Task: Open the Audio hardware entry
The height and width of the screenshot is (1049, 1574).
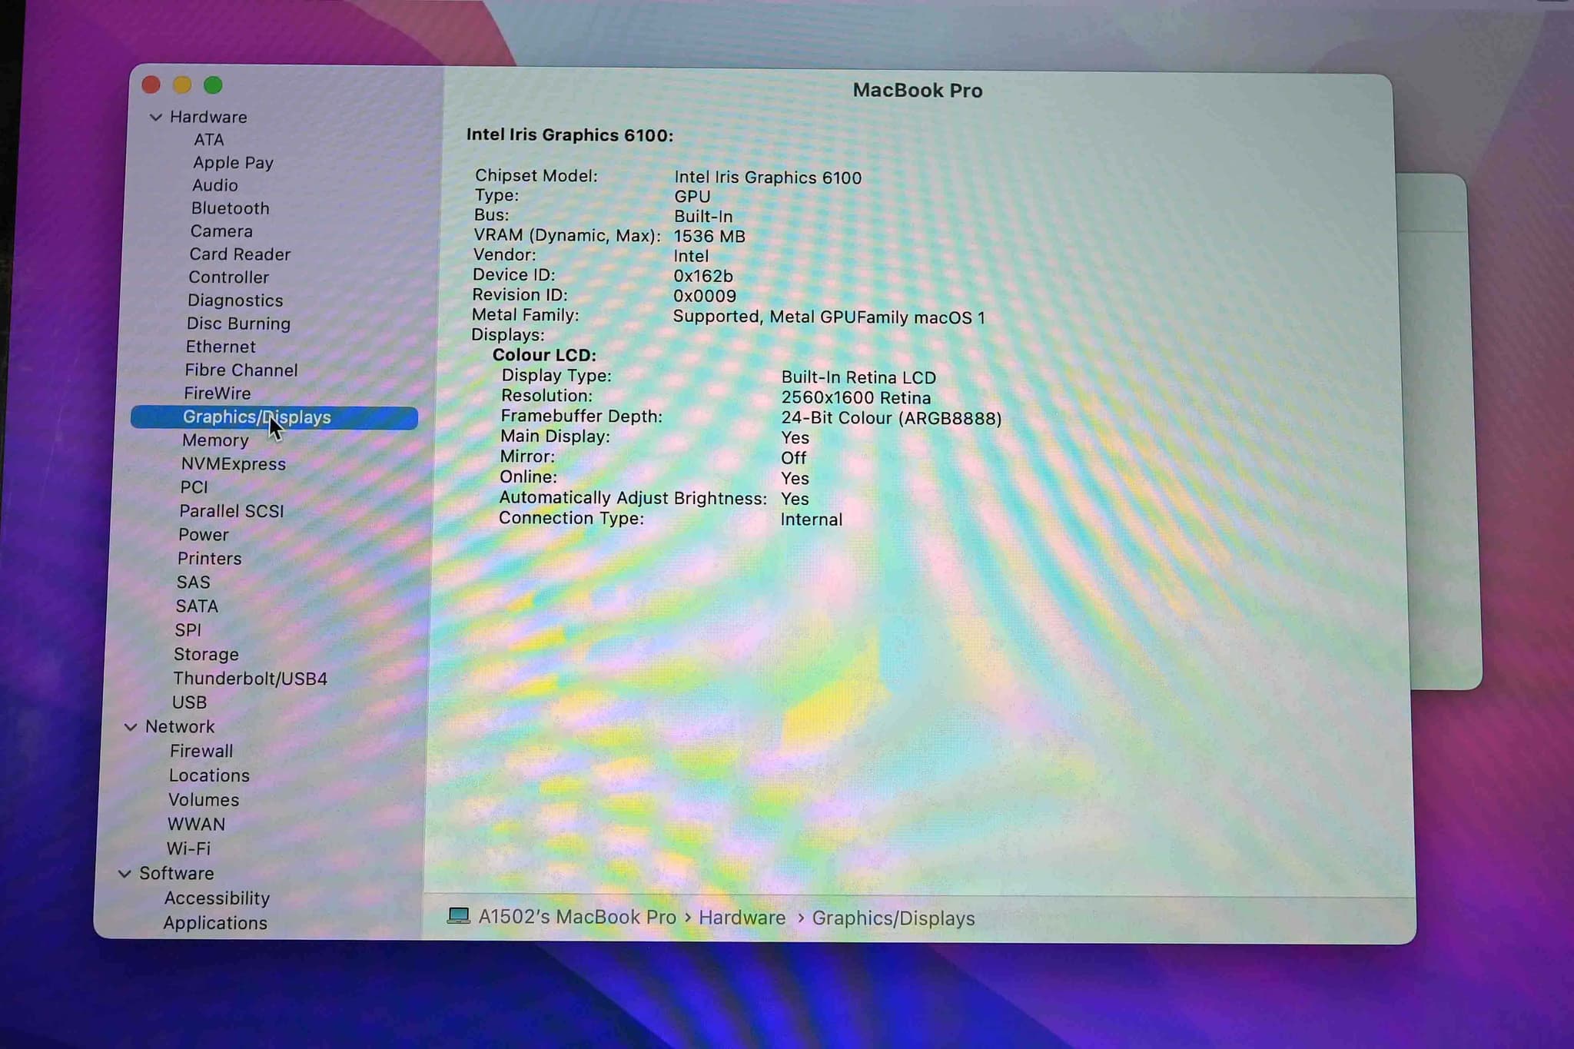Action: click(214, 185)
